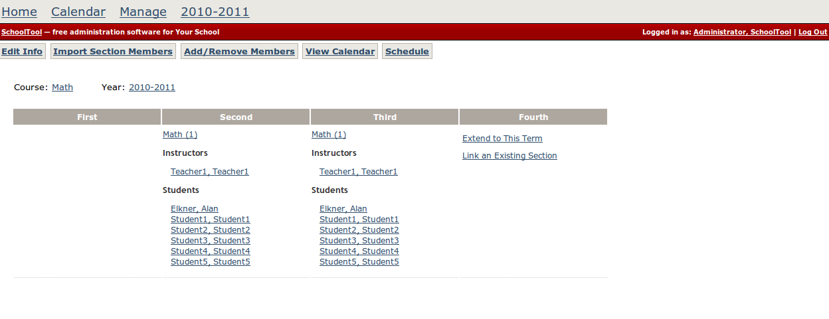Select the 2010-2011 top navigation item
829x319 pixels.
(215, 12)
